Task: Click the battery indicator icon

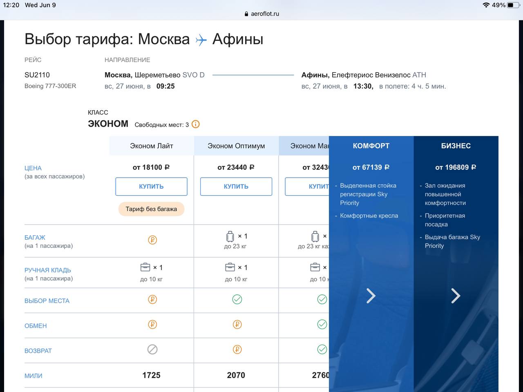Action: tap(513, 5)
